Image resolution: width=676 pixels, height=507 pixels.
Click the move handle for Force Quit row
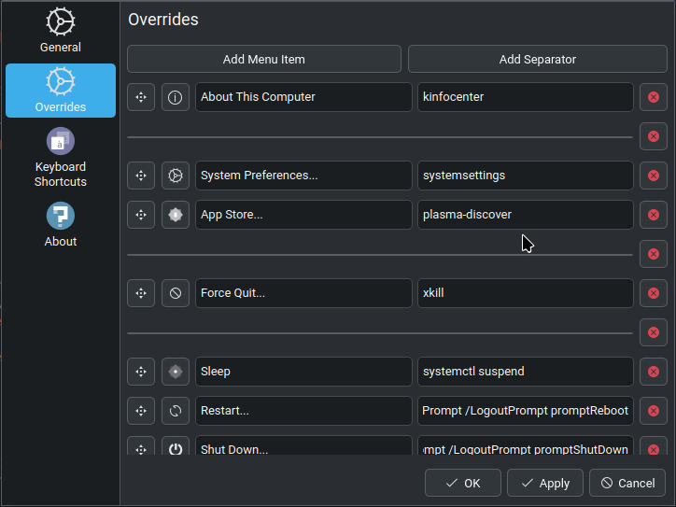(x=141, y=293)
